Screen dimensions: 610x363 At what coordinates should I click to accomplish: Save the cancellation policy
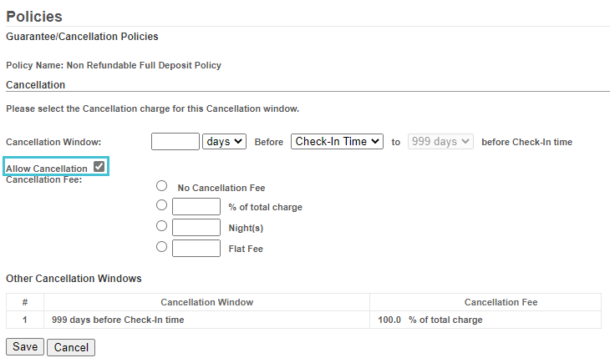[25, 346]
